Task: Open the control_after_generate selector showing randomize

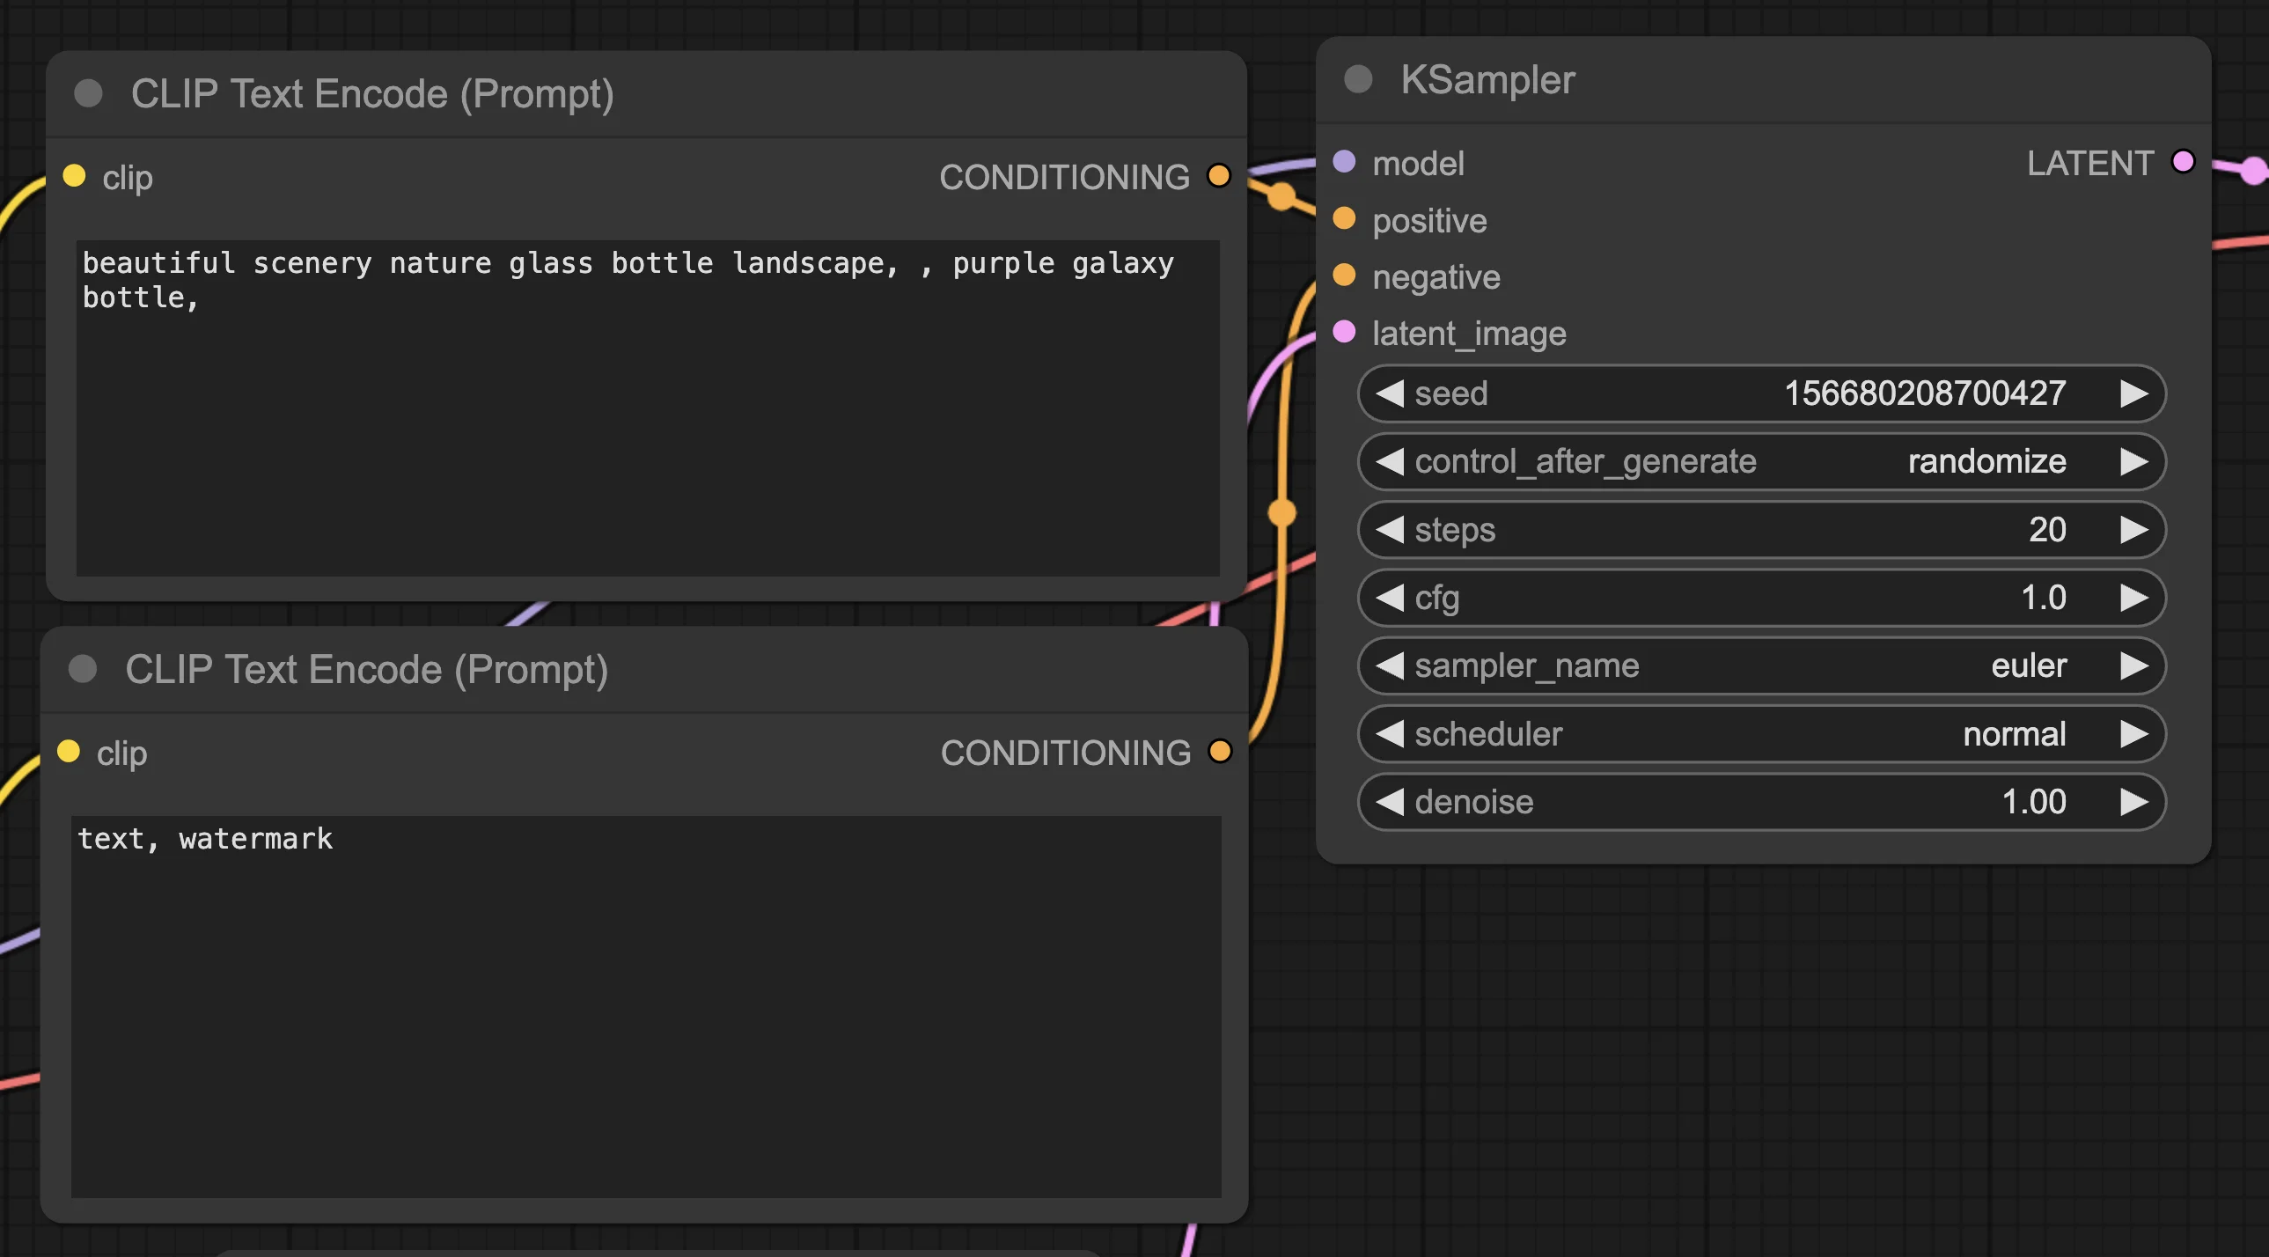Action: point(1762,460)
